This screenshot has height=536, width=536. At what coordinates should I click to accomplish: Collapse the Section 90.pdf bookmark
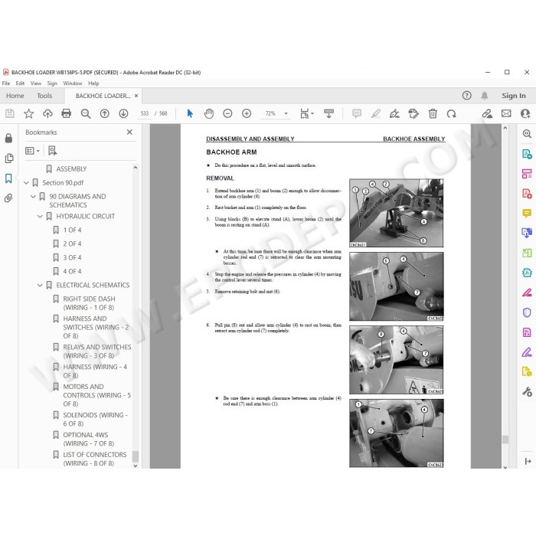[x=26, y=183]
